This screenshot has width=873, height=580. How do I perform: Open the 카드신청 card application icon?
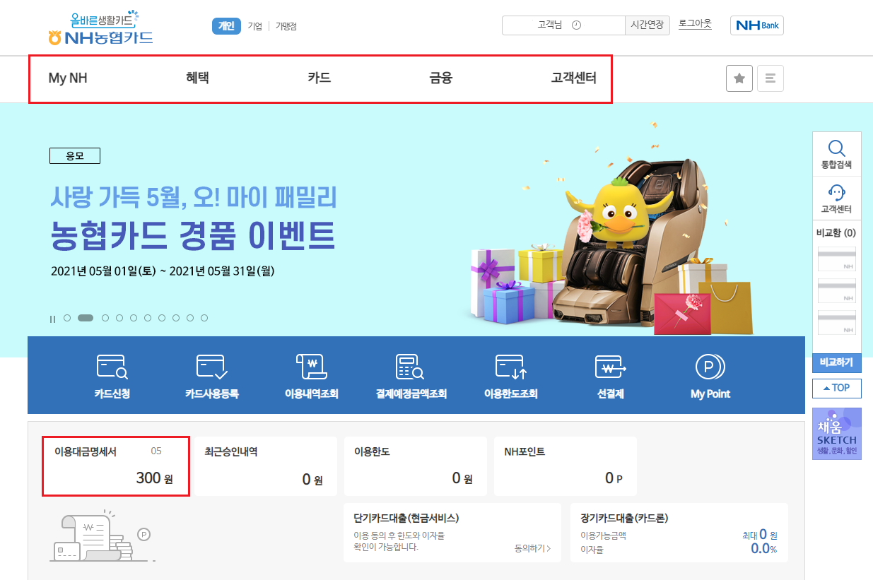[x=112, y=377]
